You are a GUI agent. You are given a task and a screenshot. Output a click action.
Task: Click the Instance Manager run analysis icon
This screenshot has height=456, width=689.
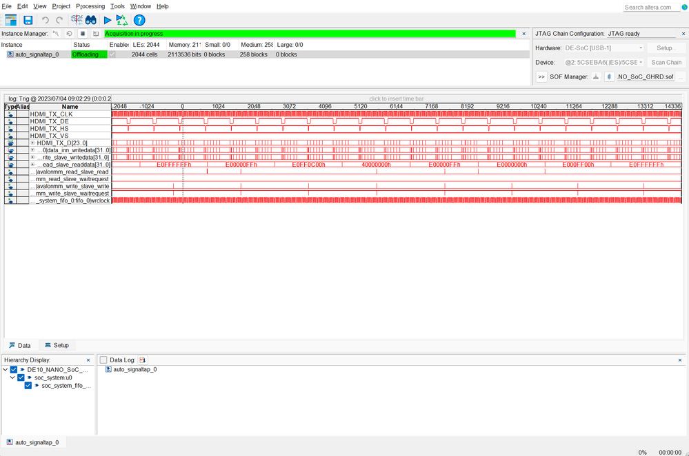click(x=56, y=33)
